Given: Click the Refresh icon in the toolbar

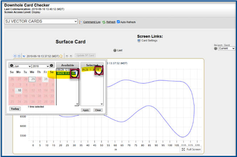Looking at the screenshot, I should (104, 22).
